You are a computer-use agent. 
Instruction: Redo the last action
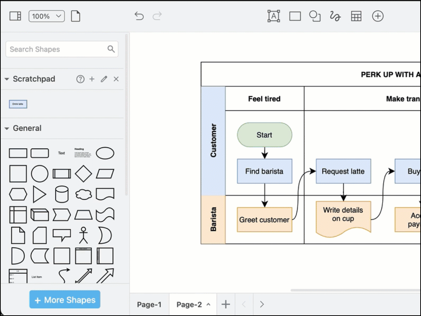point(157,16)
